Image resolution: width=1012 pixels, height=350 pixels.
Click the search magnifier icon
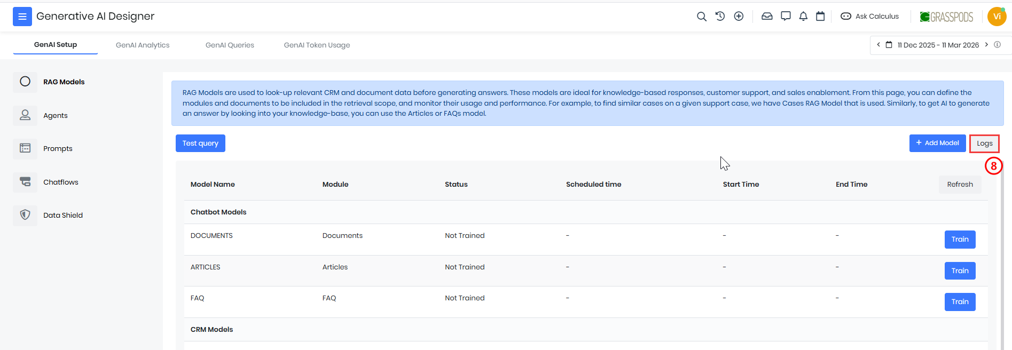(702, 17)
